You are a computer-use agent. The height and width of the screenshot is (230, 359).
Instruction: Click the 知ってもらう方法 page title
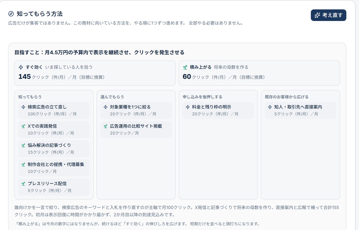pyautogui.click(x=40, y=14)
